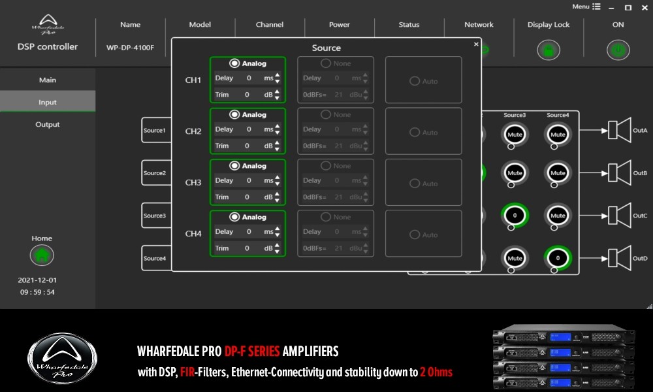
Task: Select None radio button for CH1
Action: click(326, 63)
